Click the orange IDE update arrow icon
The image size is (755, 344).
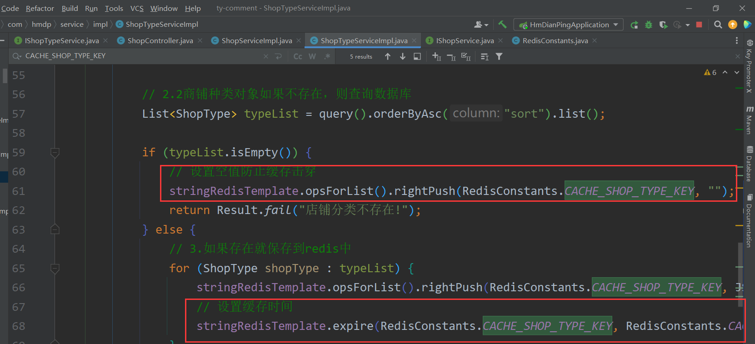(733, 25)
